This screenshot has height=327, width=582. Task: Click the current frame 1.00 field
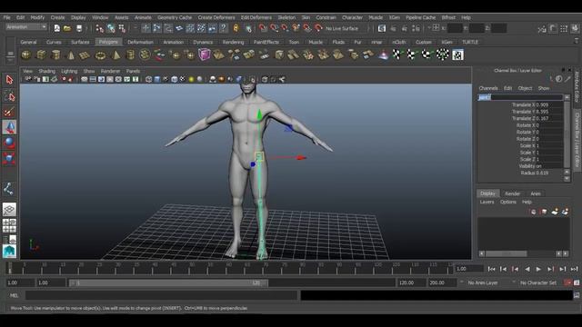(x=469, y=269)
